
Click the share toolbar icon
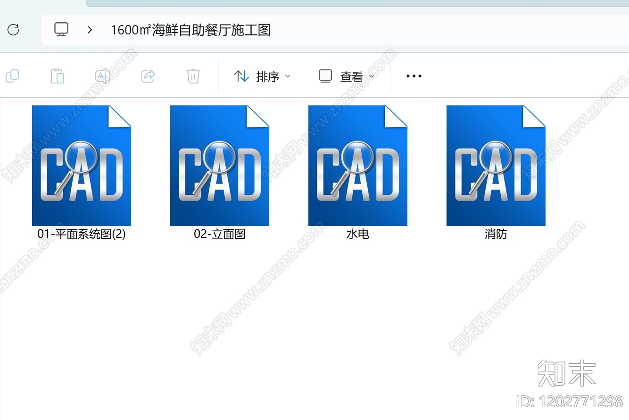click(x=149, y=76)
